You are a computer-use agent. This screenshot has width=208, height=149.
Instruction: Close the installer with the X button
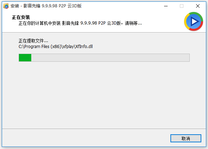[x=198, y=6]
